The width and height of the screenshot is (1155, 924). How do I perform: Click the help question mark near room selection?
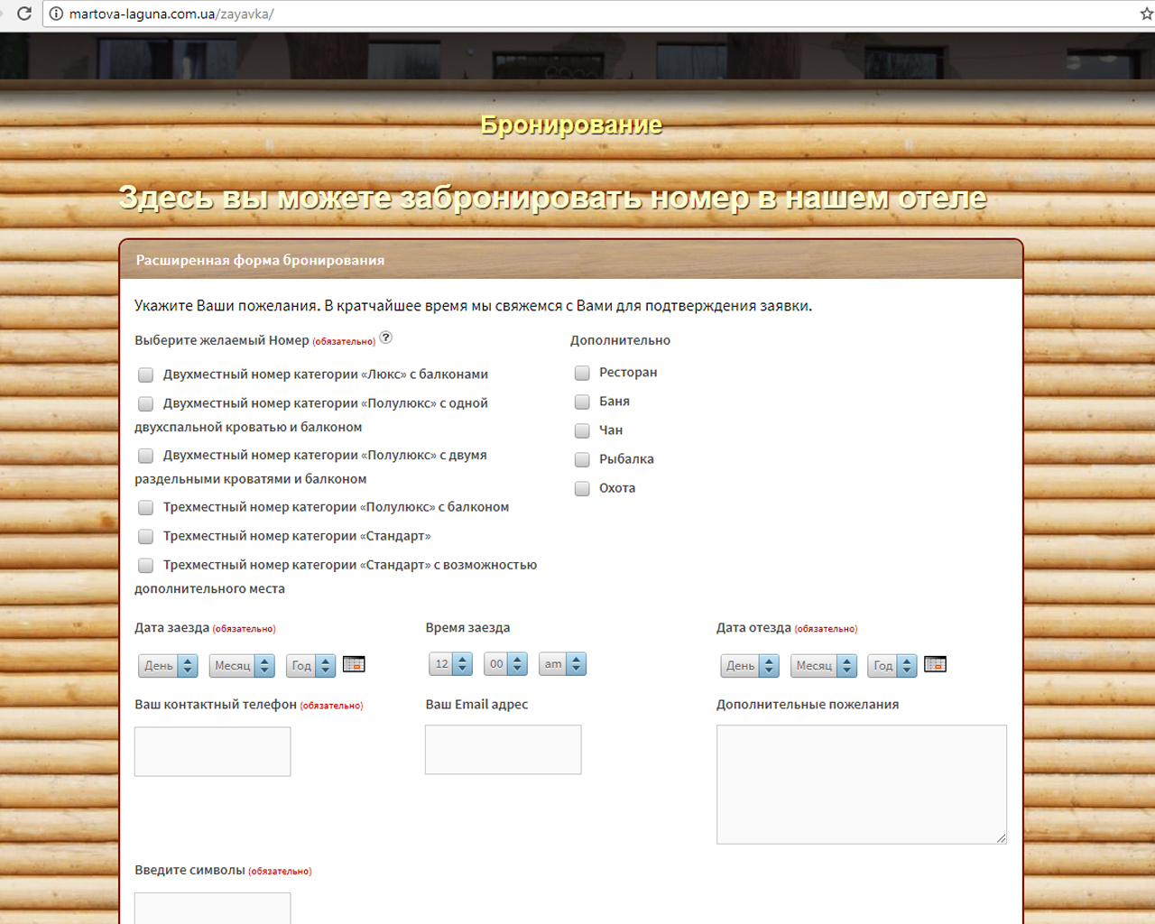(x=386, y=337)
